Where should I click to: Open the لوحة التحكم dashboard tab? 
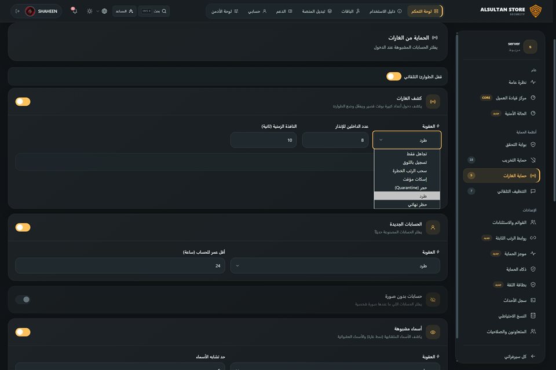click(x=425, y=12)
